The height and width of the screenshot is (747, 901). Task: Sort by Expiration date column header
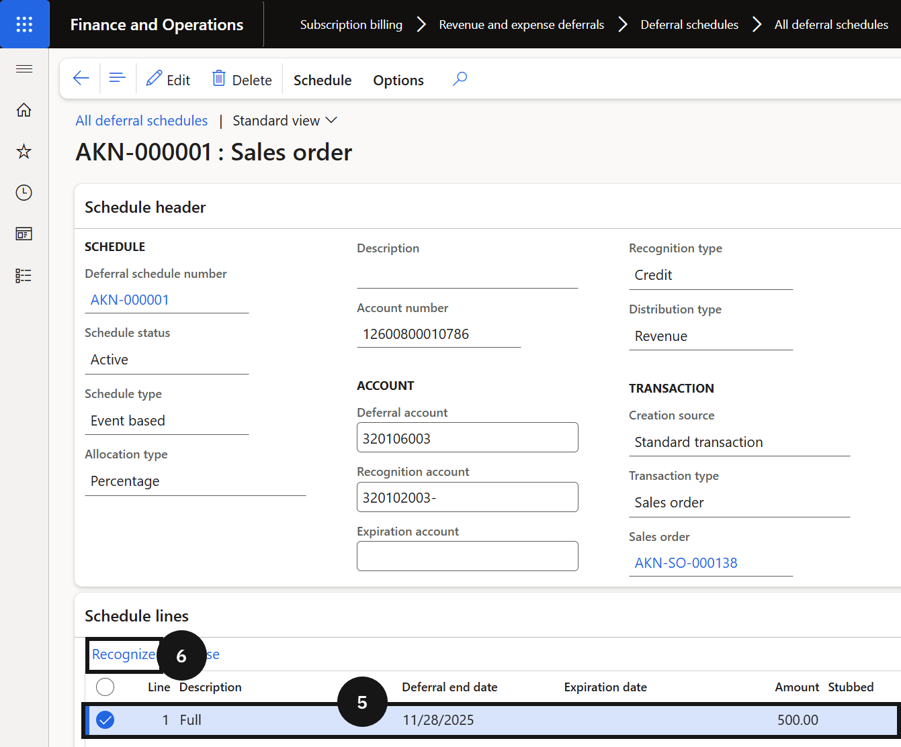[x=605, y=687]
